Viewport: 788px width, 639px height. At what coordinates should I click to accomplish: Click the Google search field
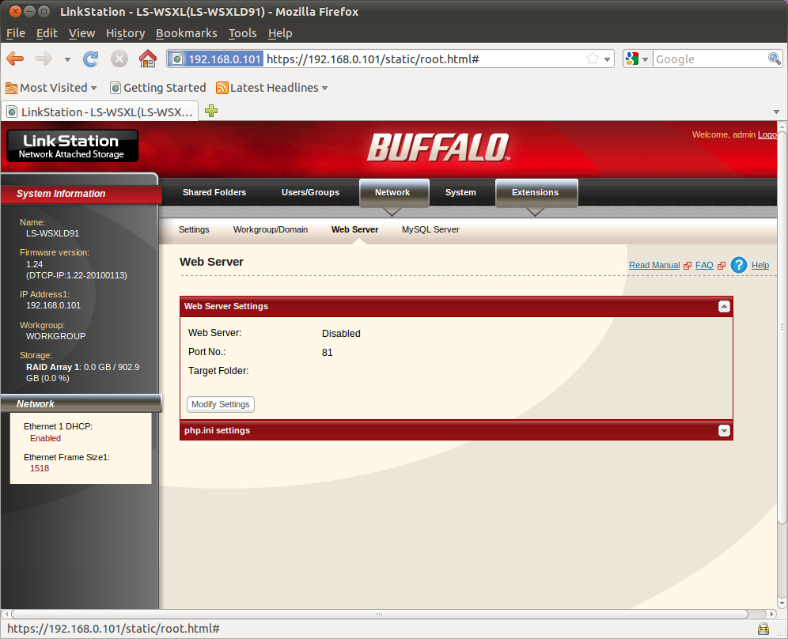click(710, 59)
